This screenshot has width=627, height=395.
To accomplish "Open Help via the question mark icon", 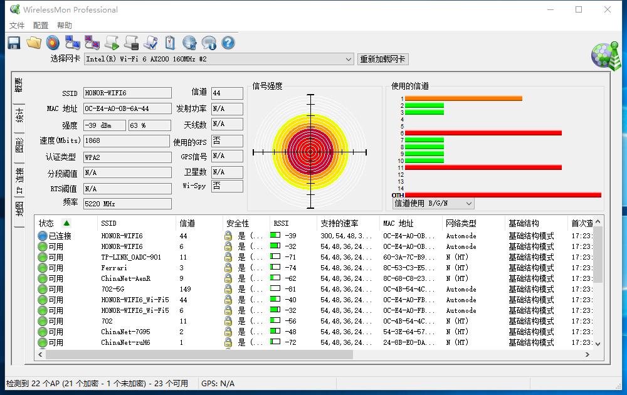I will 227,42.
